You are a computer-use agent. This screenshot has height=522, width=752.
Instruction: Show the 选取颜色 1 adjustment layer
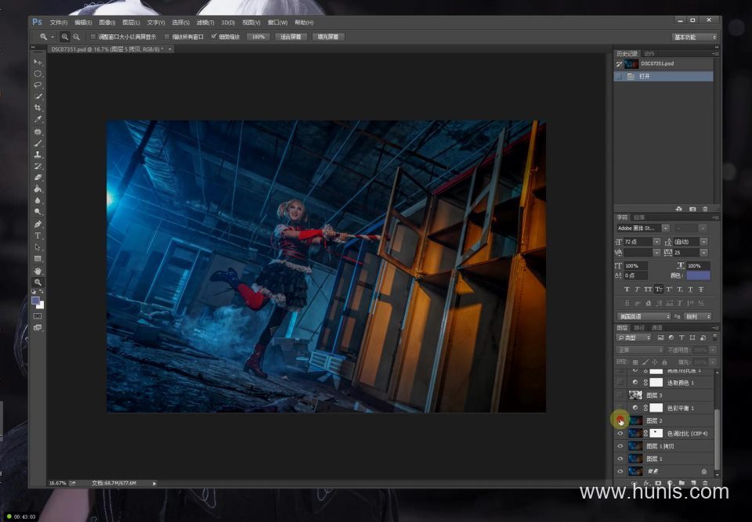click(x=620, y=383)
